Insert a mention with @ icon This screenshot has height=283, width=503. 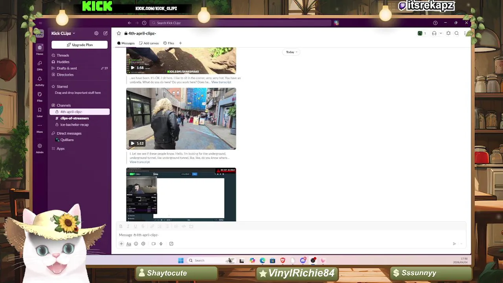[x=143, y=244]
